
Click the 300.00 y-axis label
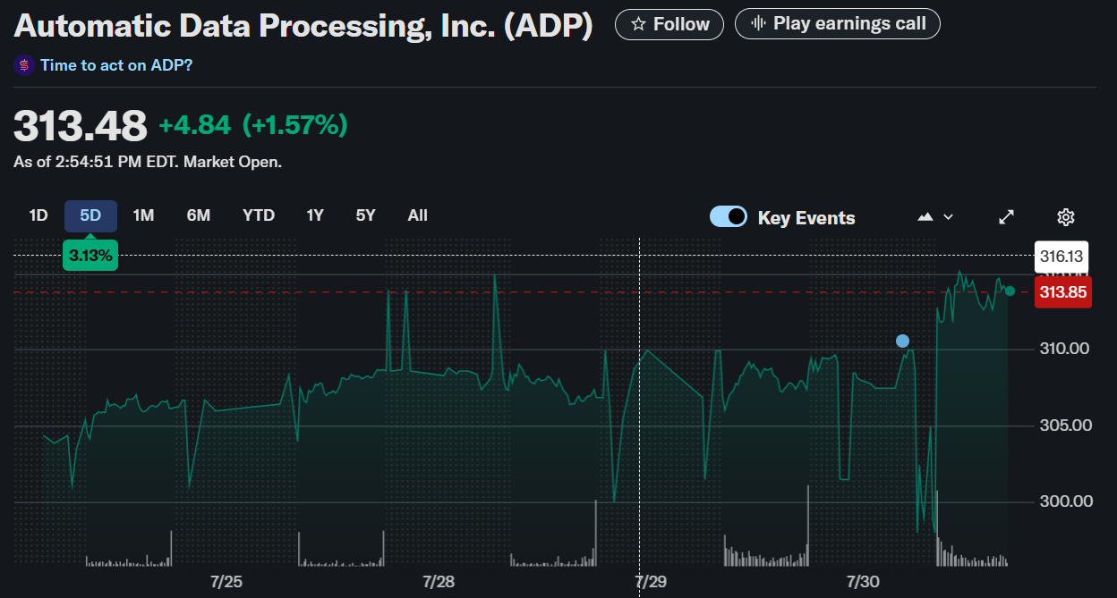1065,501
